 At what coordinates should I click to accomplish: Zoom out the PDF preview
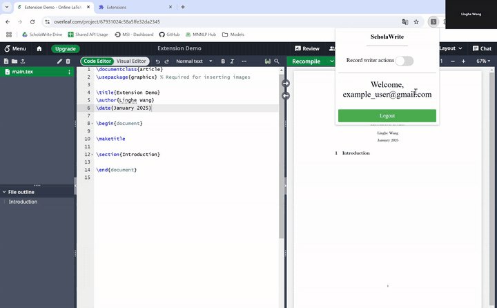click(x=453, y=61)
